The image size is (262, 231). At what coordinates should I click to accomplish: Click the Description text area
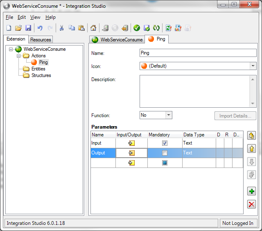[x=194, y=91]
